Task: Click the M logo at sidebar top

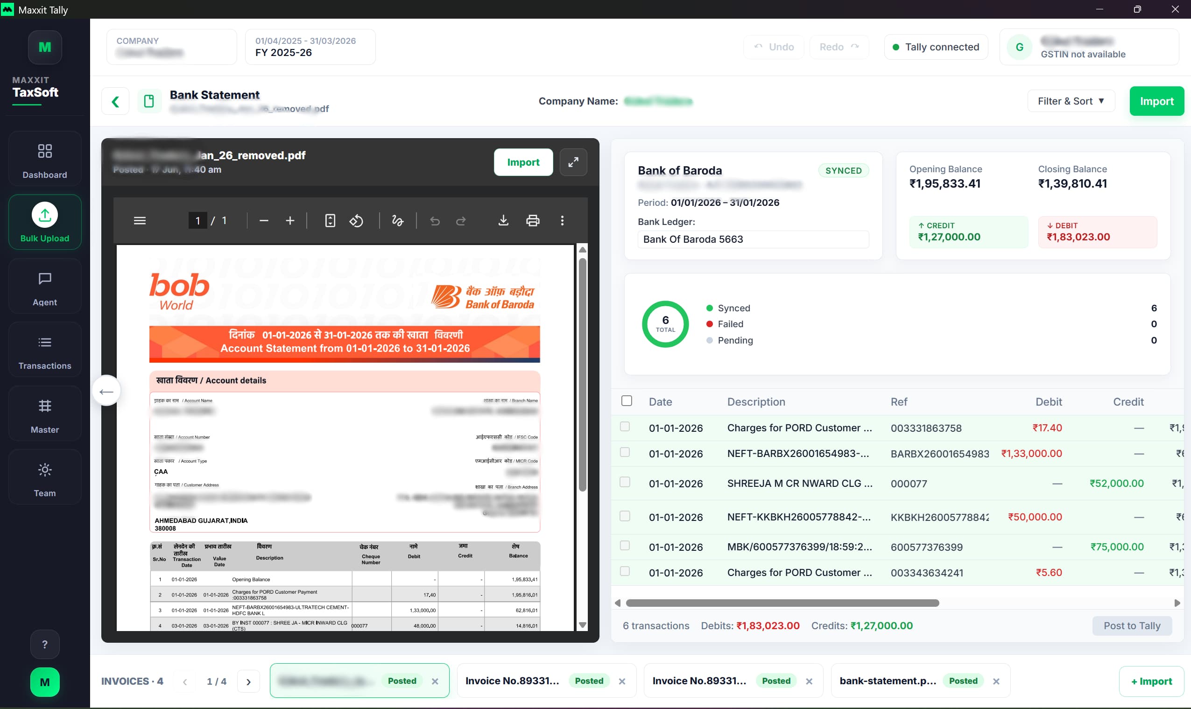Action: pos(45,47)
